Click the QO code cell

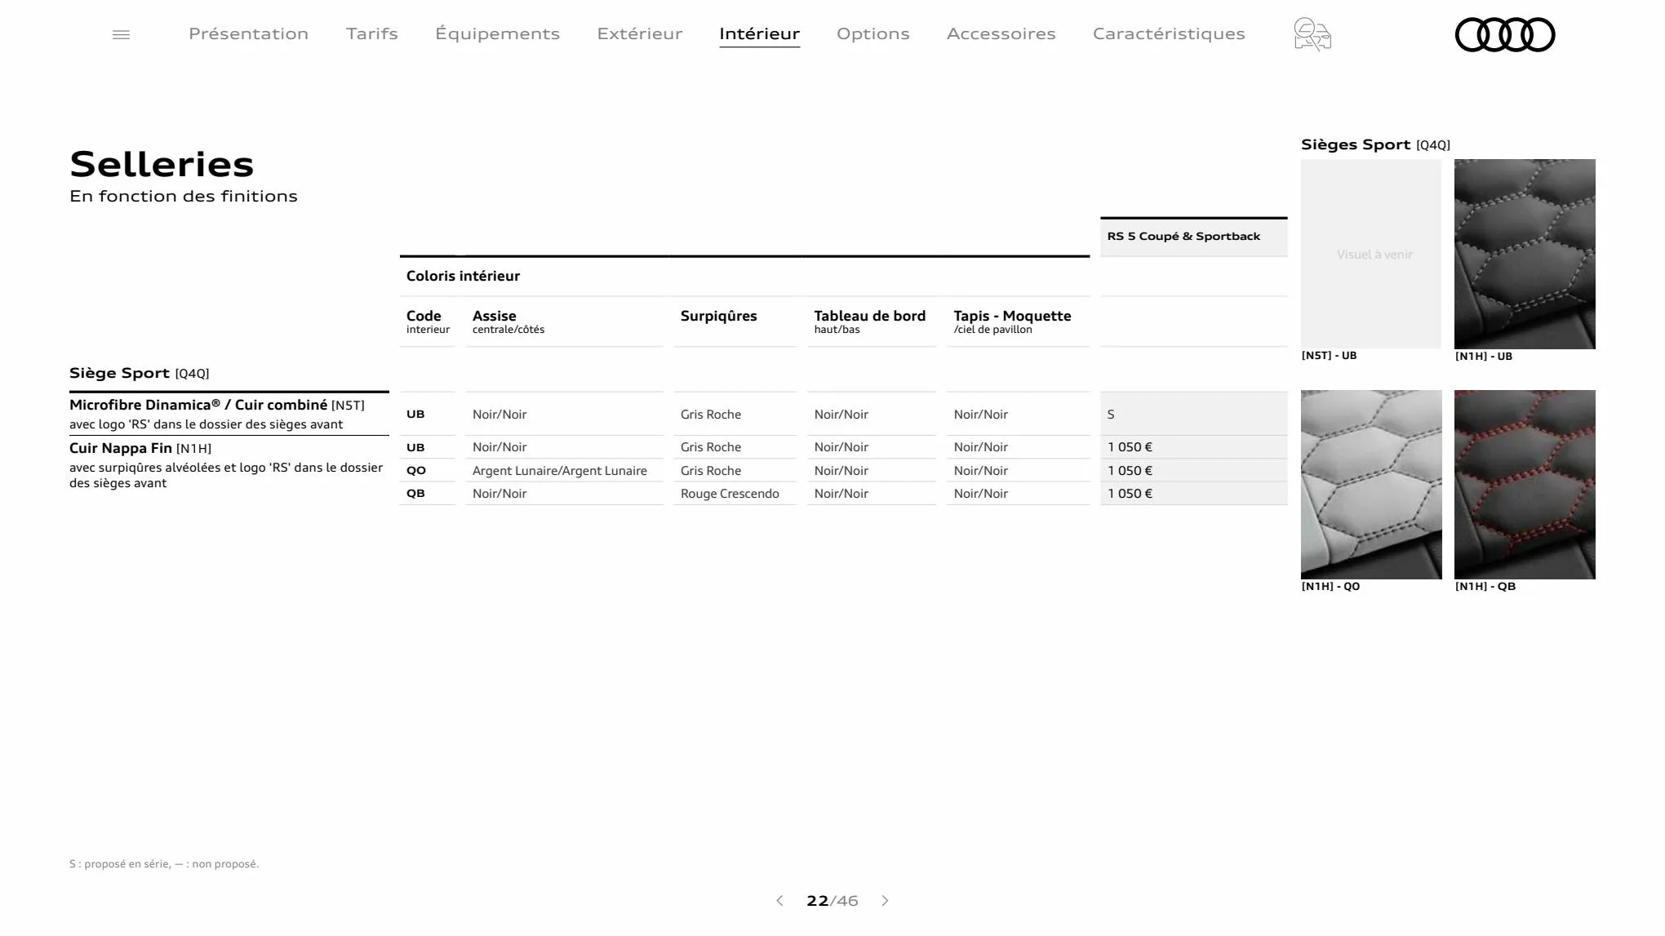click(416, 471)
